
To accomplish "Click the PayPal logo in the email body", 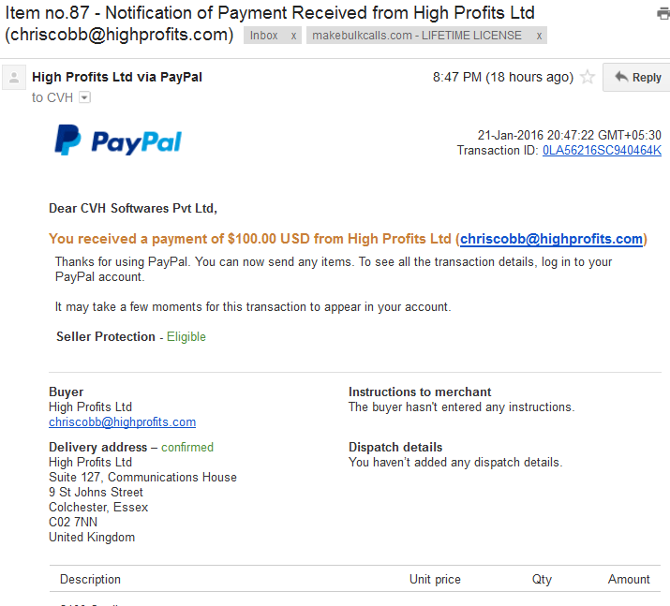I will 118,140.
